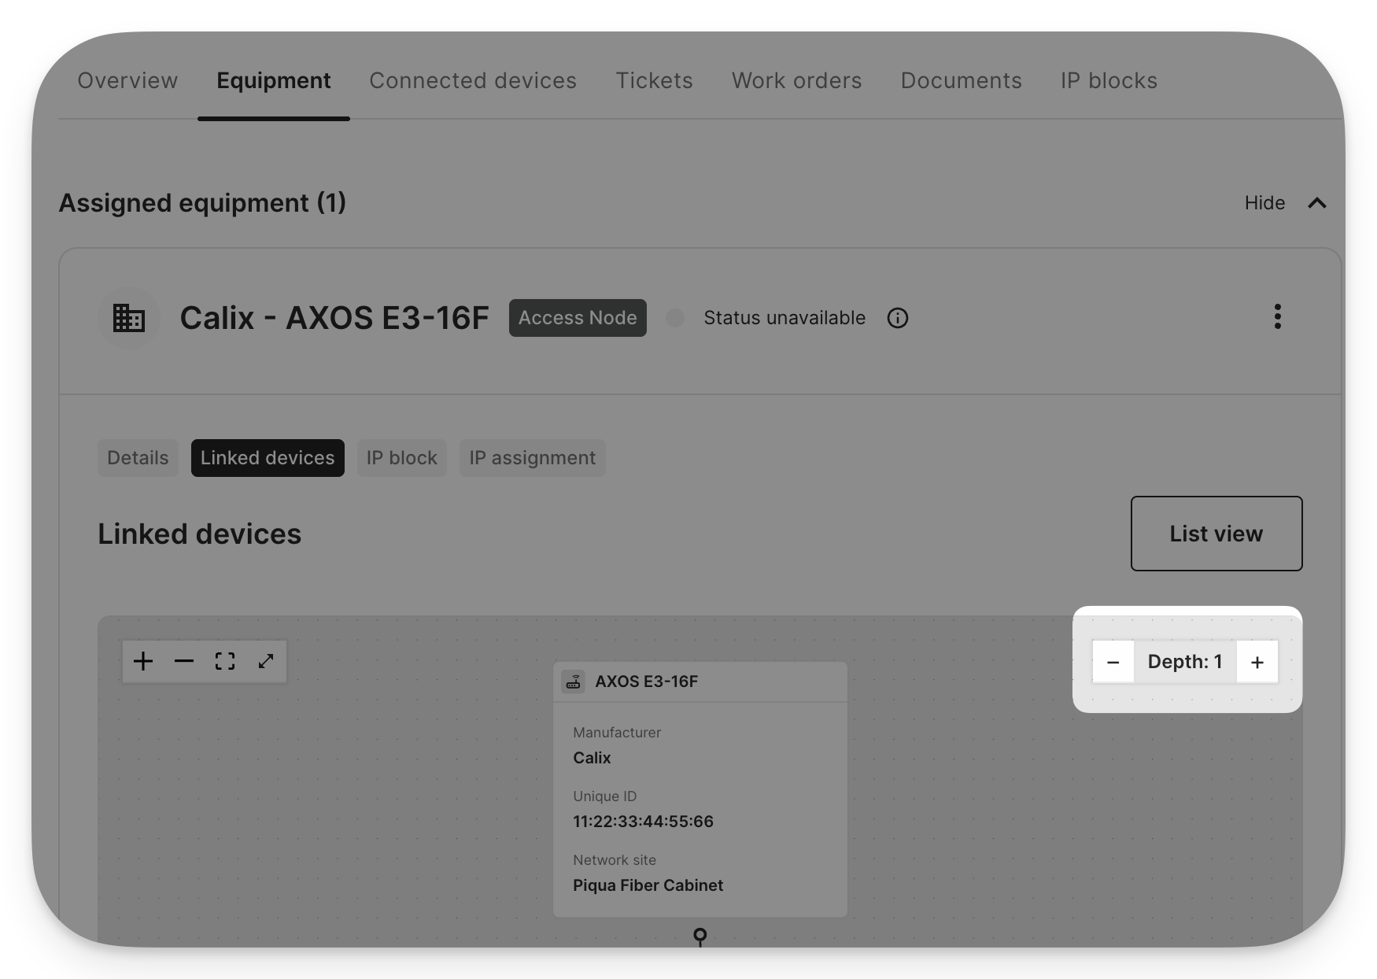The image size is (1377, 979).
Task: Click Piqua Fiber Cabinet network site
Action: point(648,885)
